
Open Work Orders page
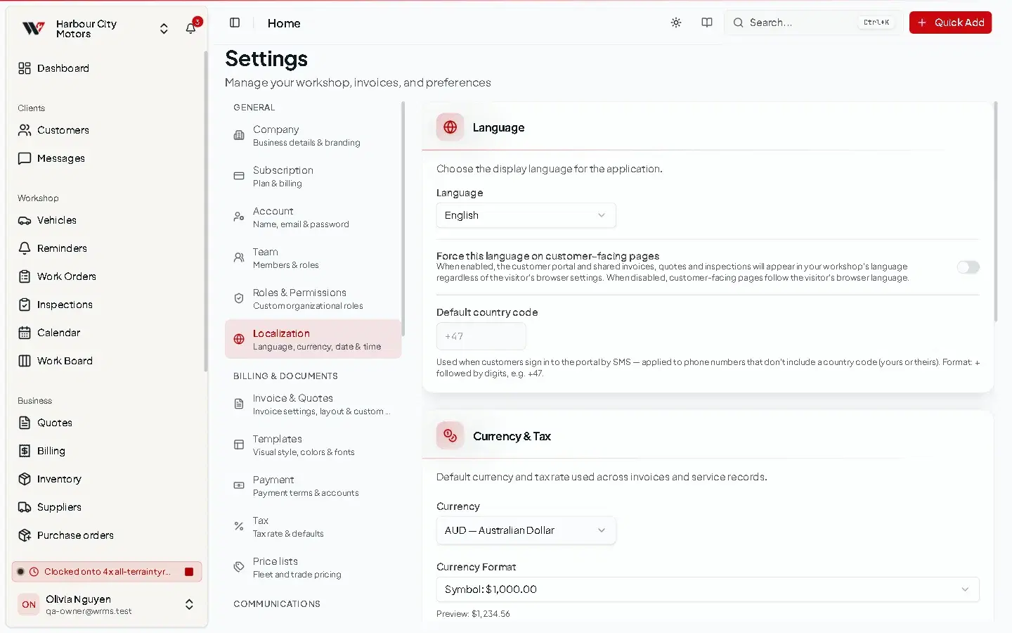(107, 276)
